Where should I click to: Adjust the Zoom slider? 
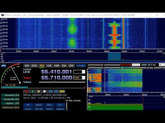point(159,67)
